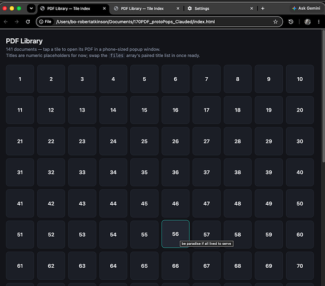This screenshot has width=325, height=286.
Task: Open document tile 64
Action: pyautogui.click(x=113, y=265)
